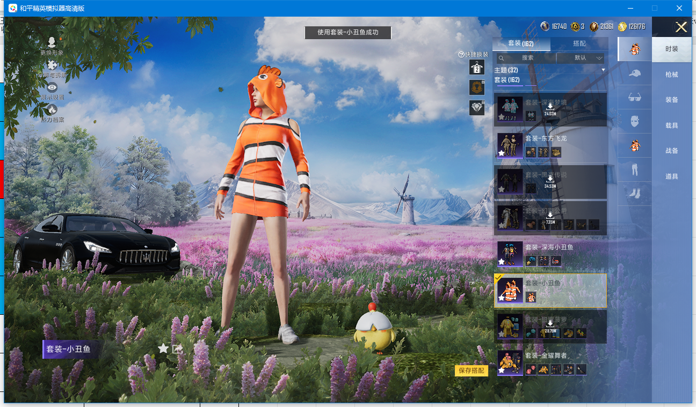Select the glasses category icon
Viewport: 696px width, 407px height.
[x=634, y=98]
